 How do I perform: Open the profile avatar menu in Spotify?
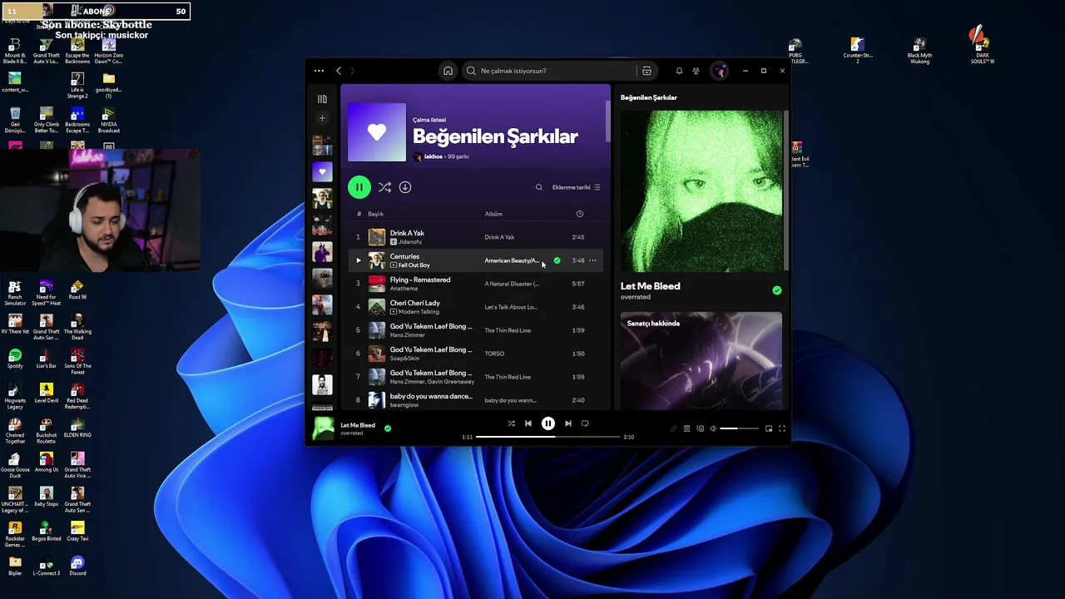pyautogui.click(x=720, y=71)
